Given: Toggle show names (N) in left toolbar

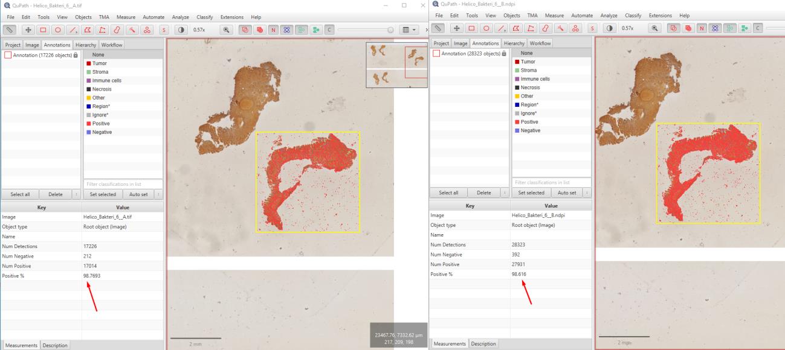Looking at the screenshot, I should coord(274,29).
